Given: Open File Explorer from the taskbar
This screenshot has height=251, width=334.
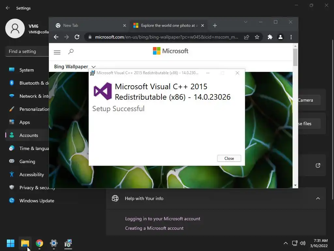Looking at the screenshot, I should pyautogui.click(x=25, y=243).
